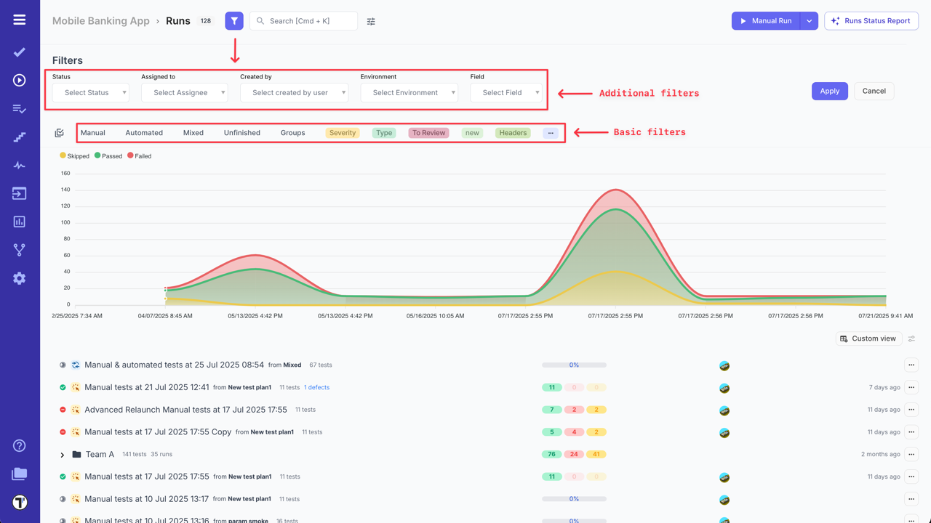This screenshot has width=931, height=523.
Task: Open Help using the question mark icon
Action: [19, 445]
